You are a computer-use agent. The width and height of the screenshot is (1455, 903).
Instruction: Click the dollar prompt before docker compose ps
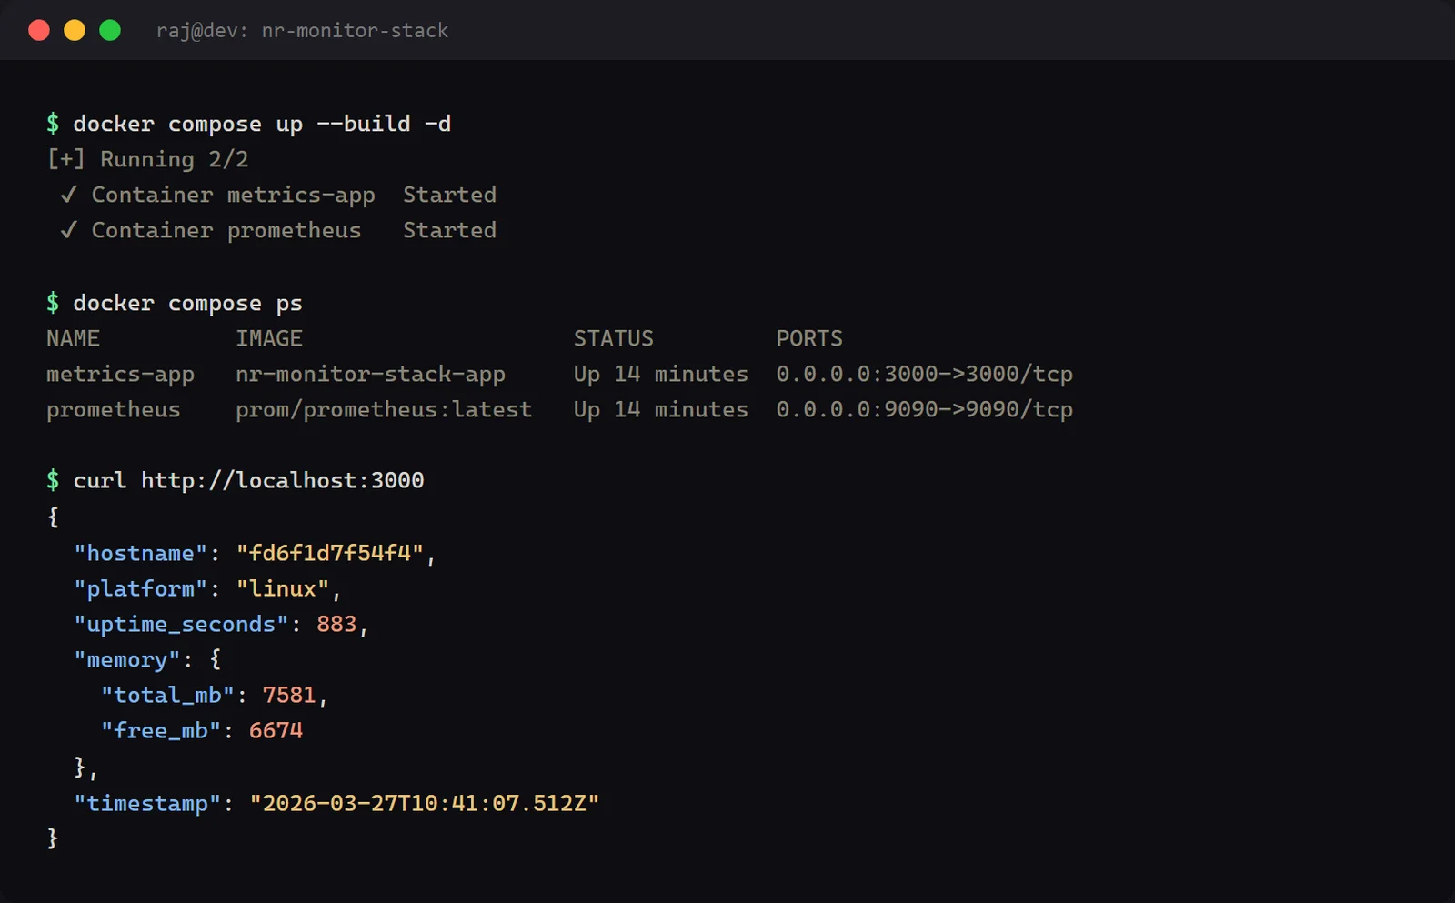click(x=53, y=303)
